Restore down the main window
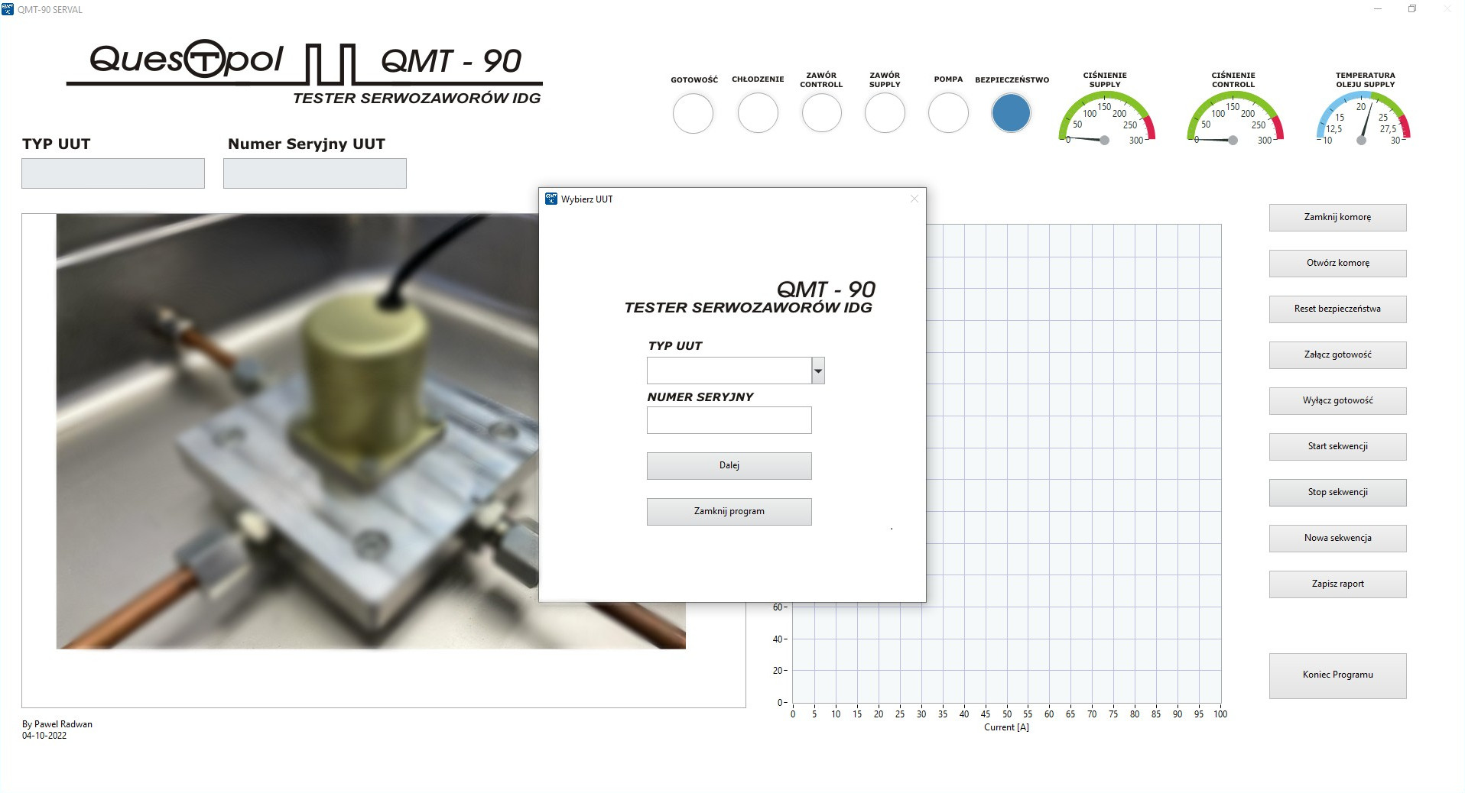 [x=1412, y=9]
